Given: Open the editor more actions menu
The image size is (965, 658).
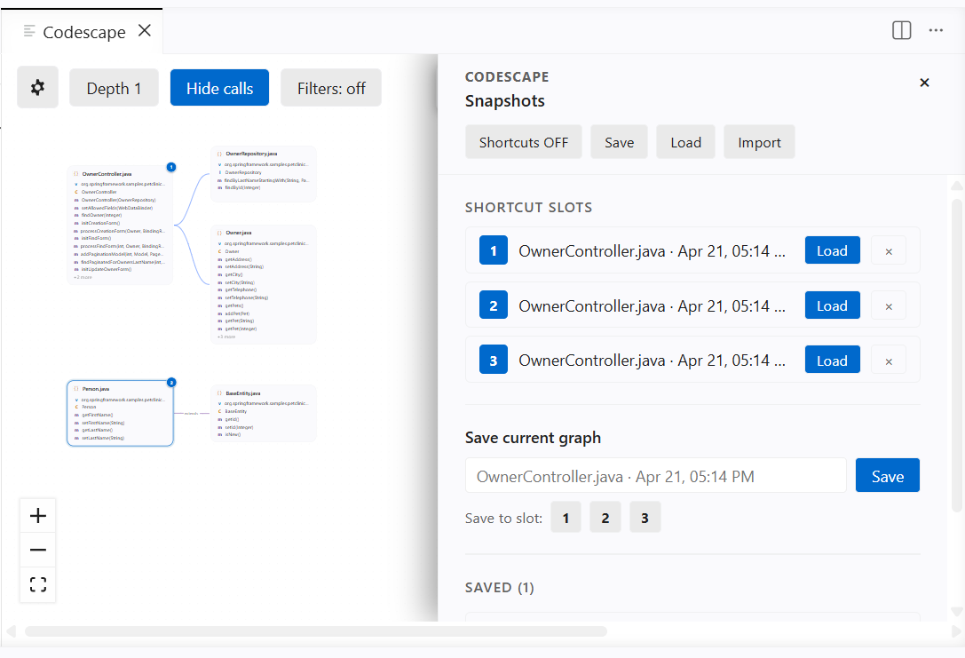Looking at the screenshot, I should pyautogui.click(x=936, y=30).
